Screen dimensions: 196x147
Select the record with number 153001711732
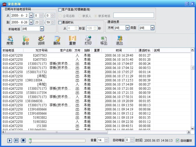[x=96, y=72]
